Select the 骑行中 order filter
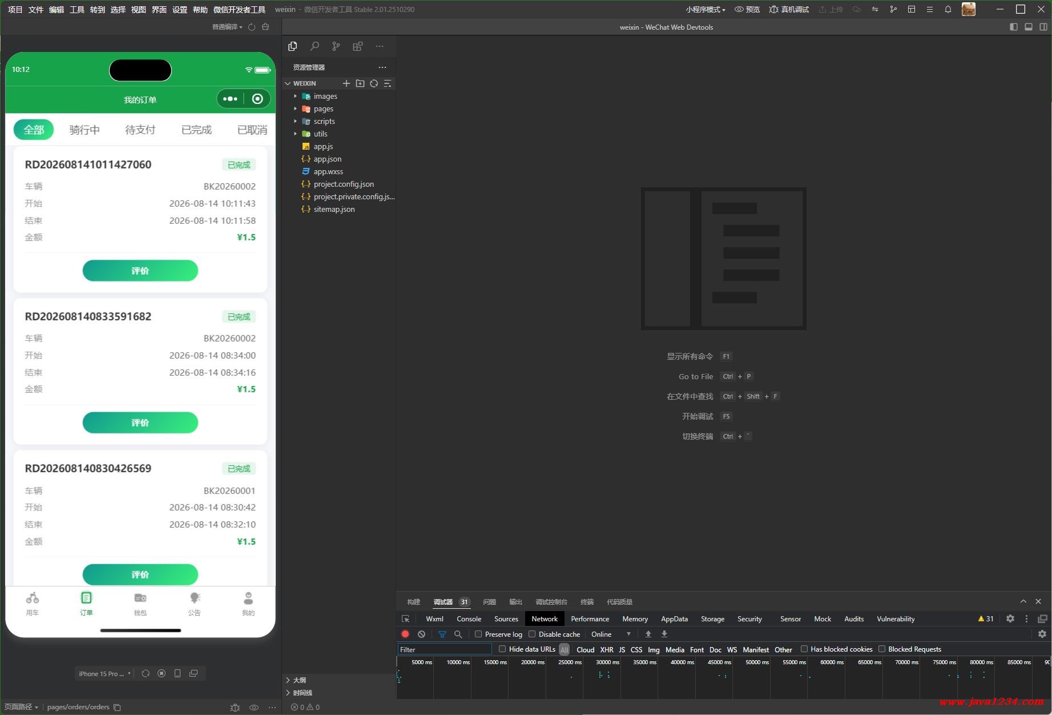The height and width of the screenshot is (715, 1052). tap(84, 130)
